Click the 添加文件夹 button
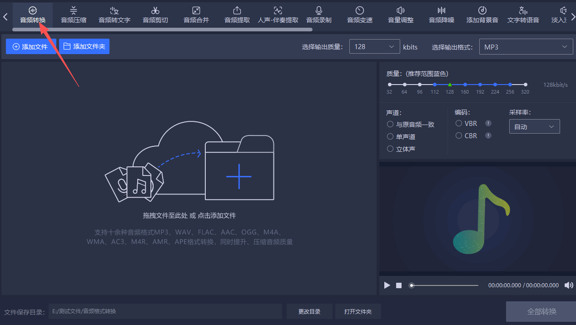 [x=84, y=46]
